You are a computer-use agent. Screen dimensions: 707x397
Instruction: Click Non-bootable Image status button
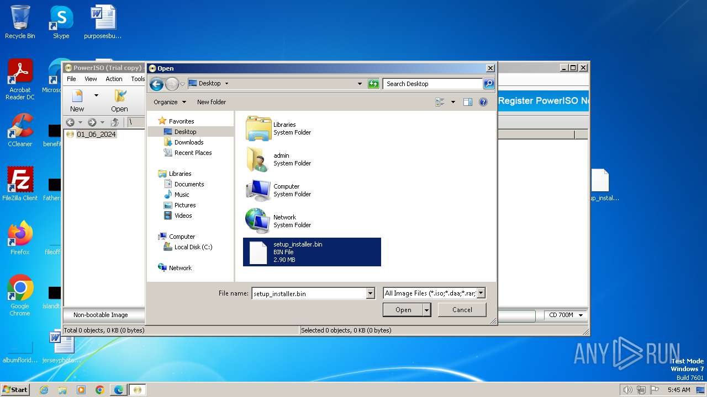tap(104, 315)
